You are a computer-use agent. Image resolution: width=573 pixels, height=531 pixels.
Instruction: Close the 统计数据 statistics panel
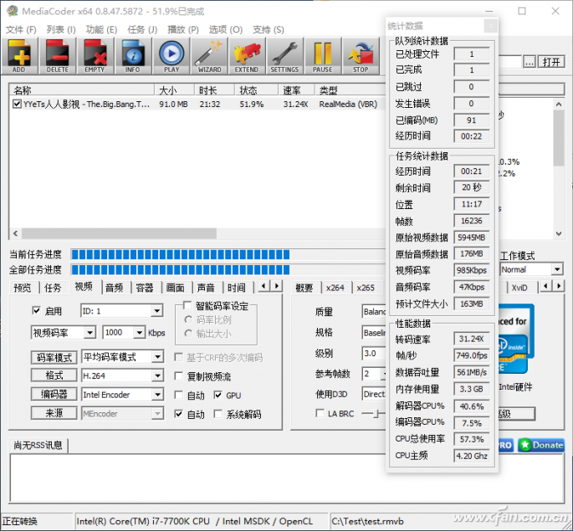pyautogui.click(x=490, y=26)
